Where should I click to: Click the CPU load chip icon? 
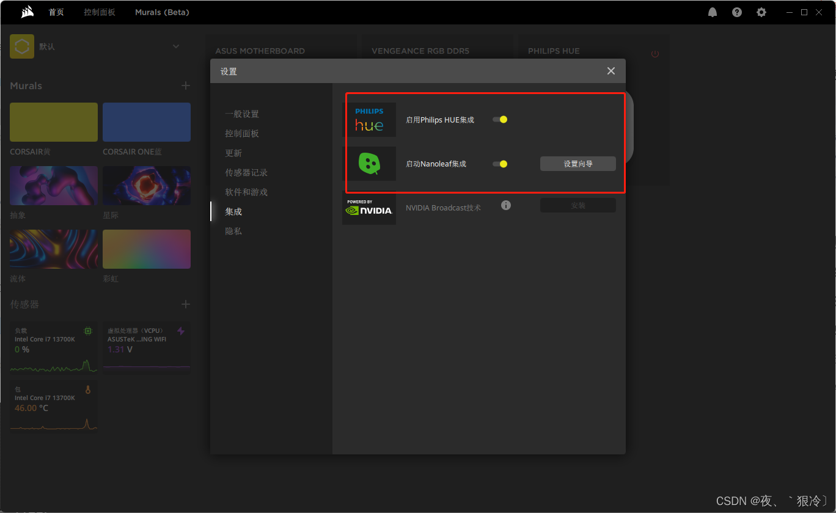pos(88,331)
